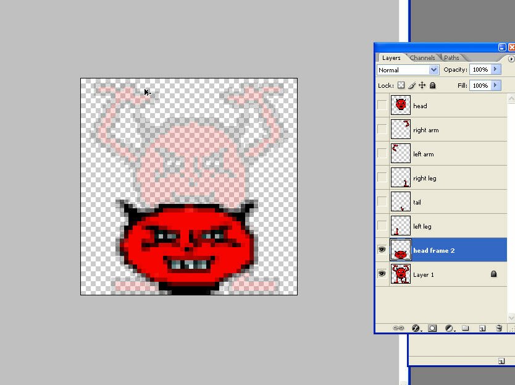The height and width of the screenshot is (385, 515).
Task: Click the Opacity 100% field
Action: 480,69
